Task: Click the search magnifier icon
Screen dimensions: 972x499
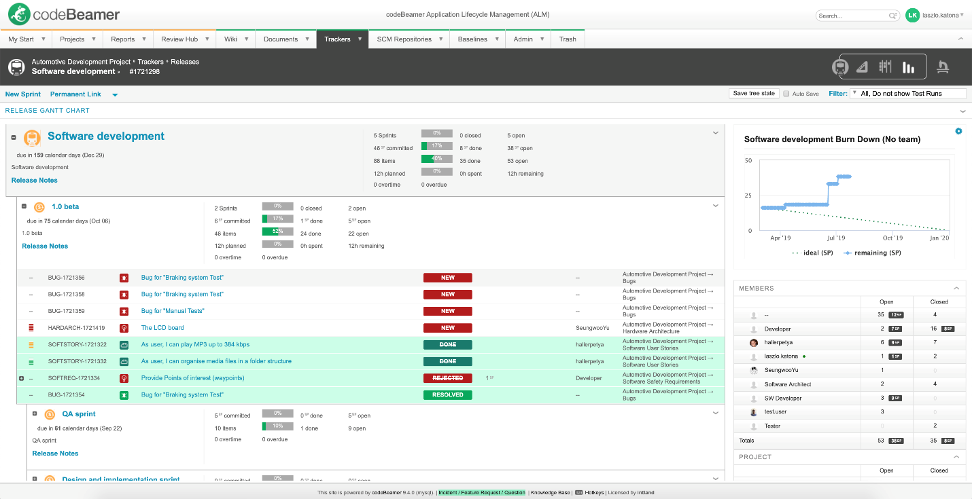Action: point(892,16)
